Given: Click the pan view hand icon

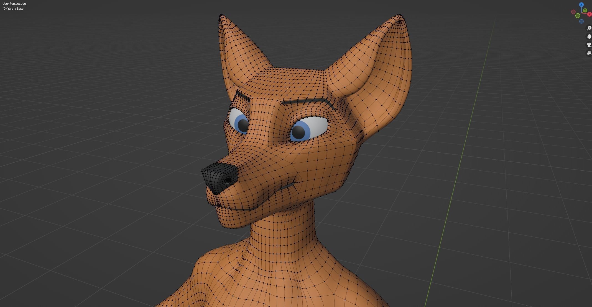Looking at the screenshot, I should [589, 37].
